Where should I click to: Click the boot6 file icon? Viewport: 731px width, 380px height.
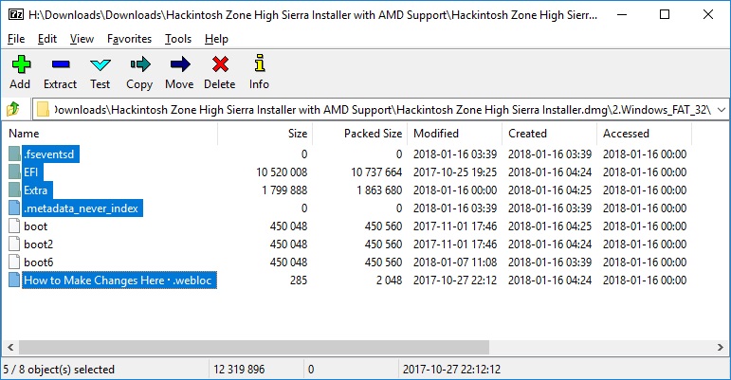pos(14,262)
